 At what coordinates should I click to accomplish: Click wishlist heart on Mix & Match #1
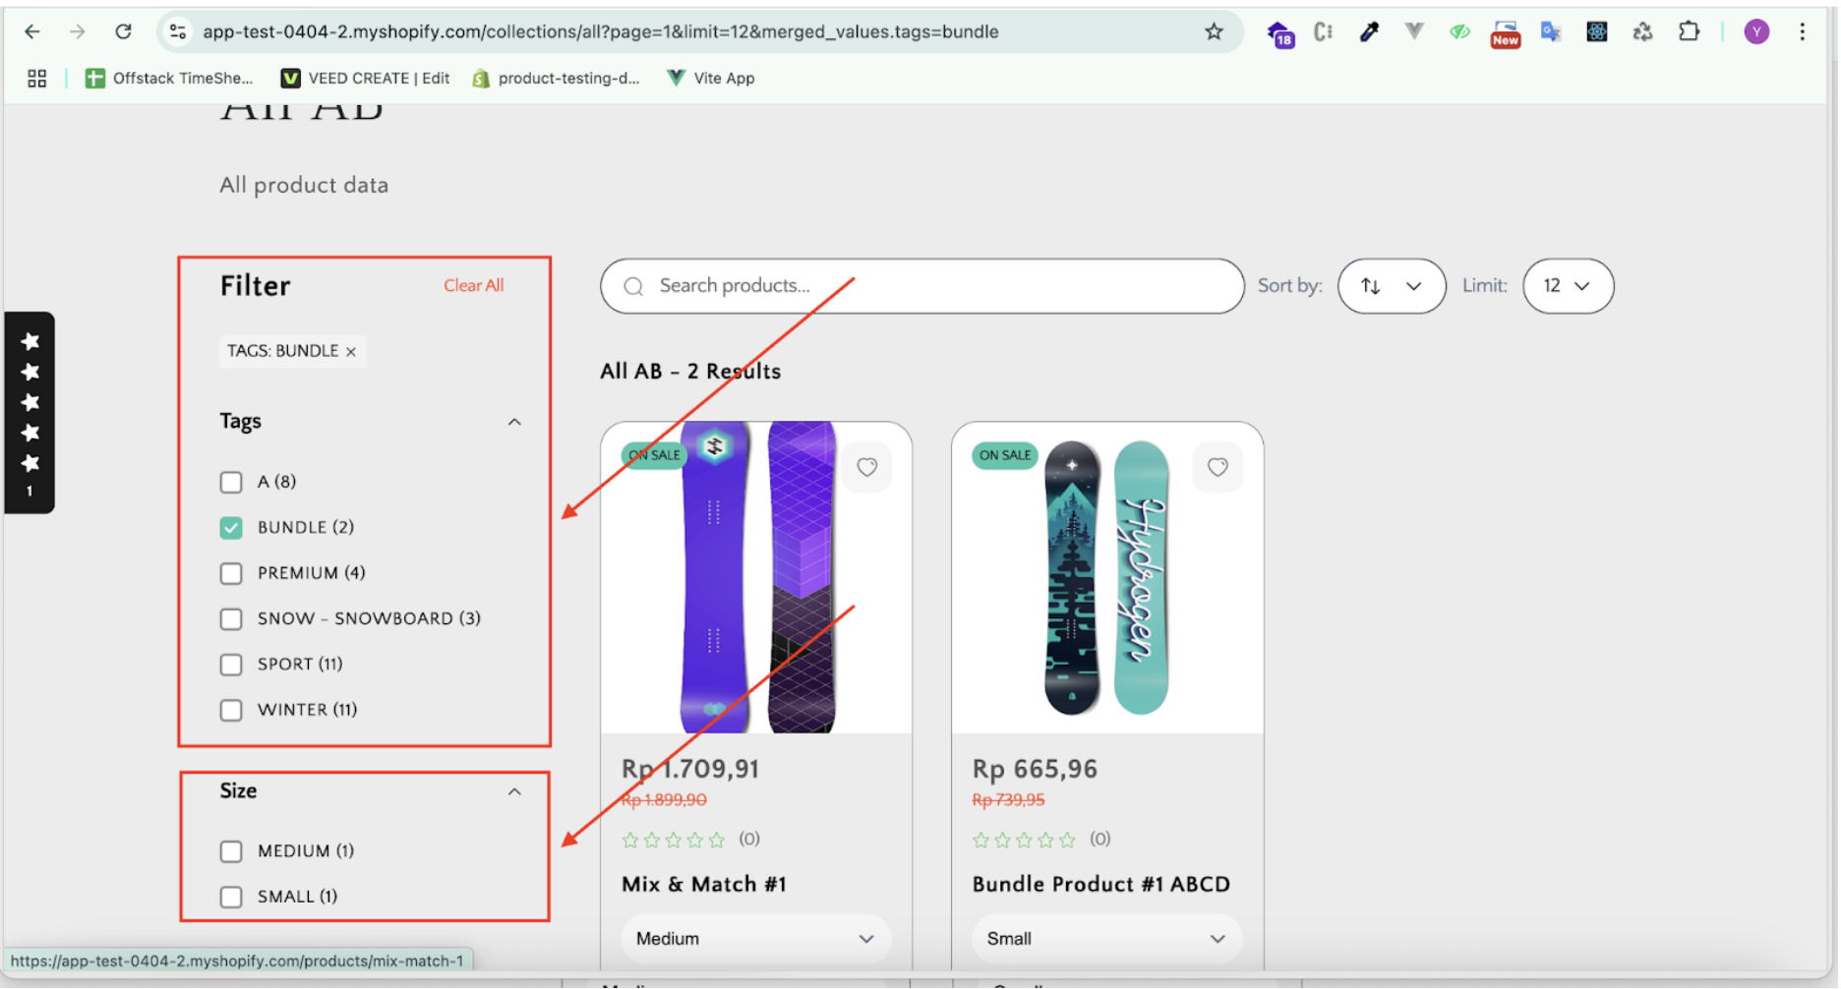(x=866, y=467)
